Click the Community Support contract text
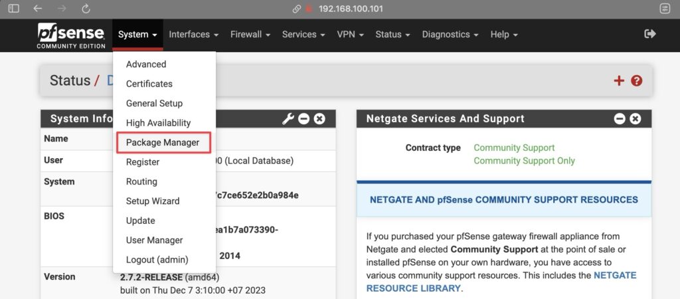680x299 pixels. (514, 148)
